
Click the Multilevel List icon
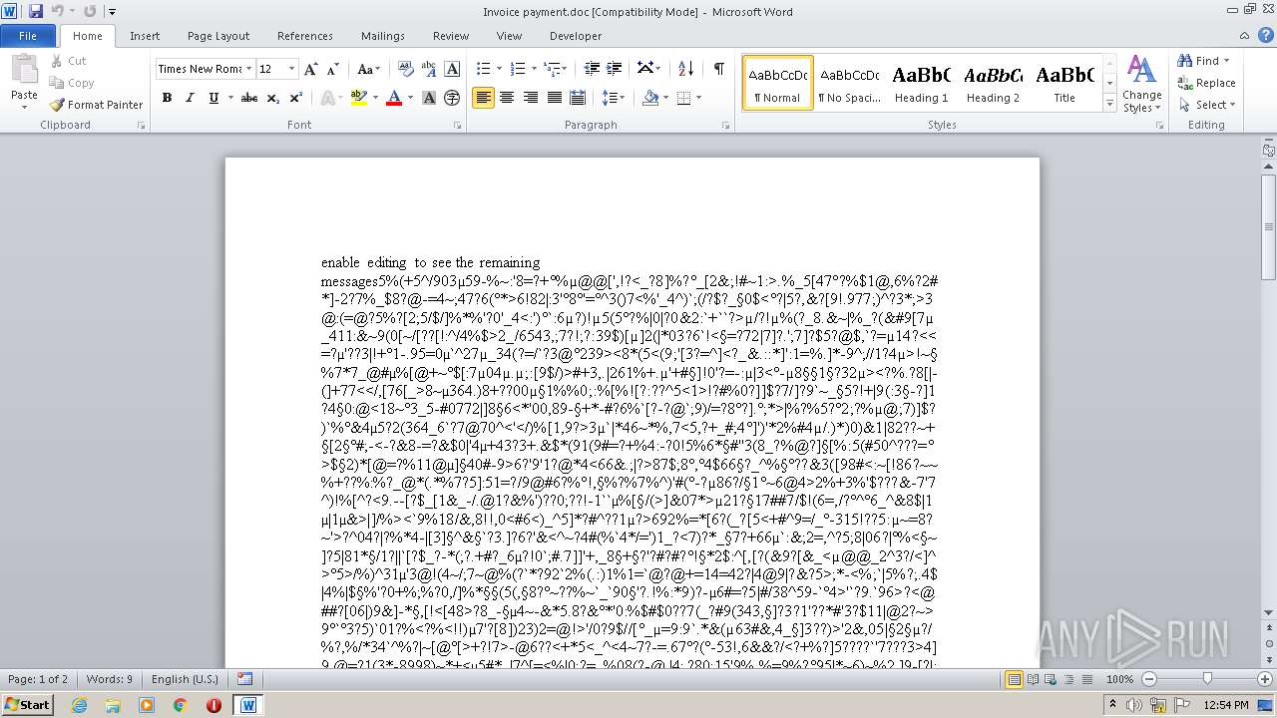coord(551,69)
